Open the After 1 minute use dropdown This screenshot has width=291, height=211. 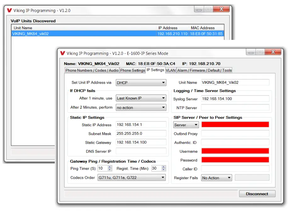click(x=141, y=98)
